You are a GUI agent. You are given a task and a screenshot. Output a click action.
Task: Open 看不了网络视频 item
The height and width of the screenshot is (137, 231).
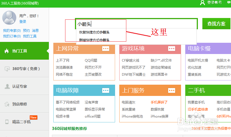[x=68, y=102]
